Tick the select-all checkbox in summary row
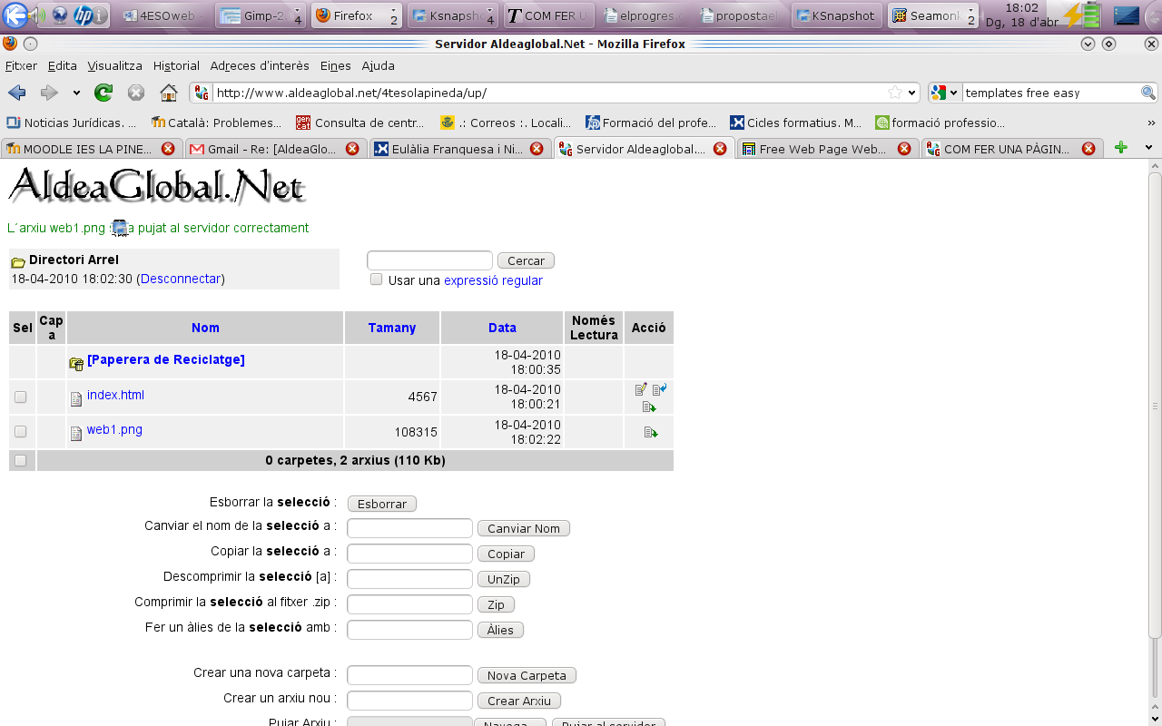 [x=21, y=460]
